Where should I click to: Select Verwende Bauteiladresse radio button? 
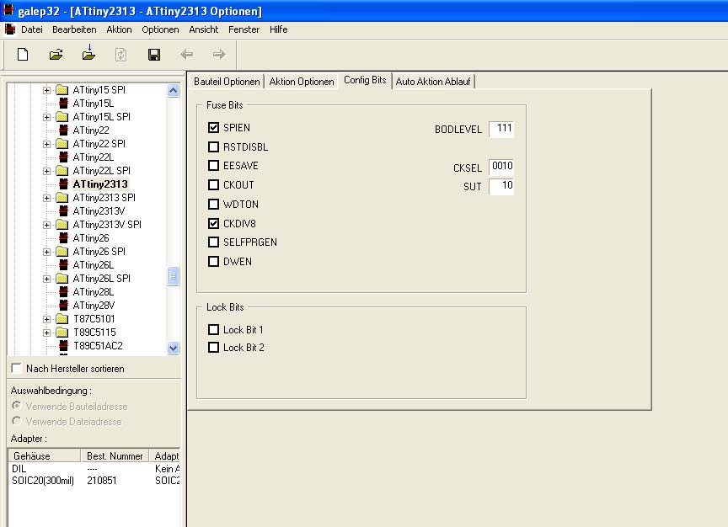(17, 406)
